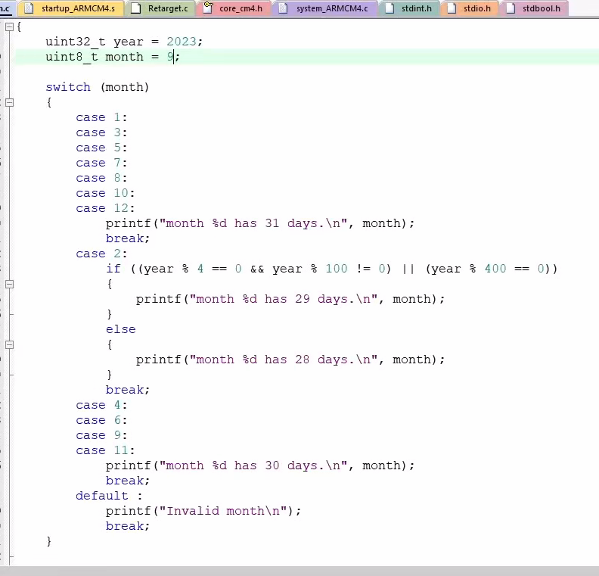Viewport: 599px width, 576px height.
Task: Click the Retarget.c file icon
Action: click(135, 8)
